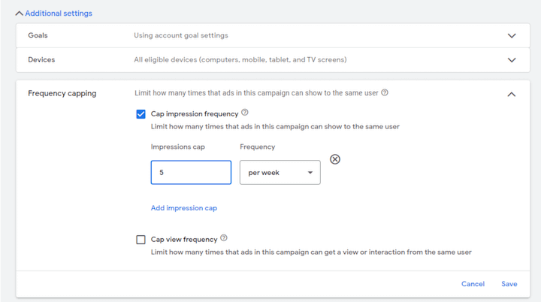Click the Frequency capping heading
Screen dimensions: 541x302
coord(62,93)
